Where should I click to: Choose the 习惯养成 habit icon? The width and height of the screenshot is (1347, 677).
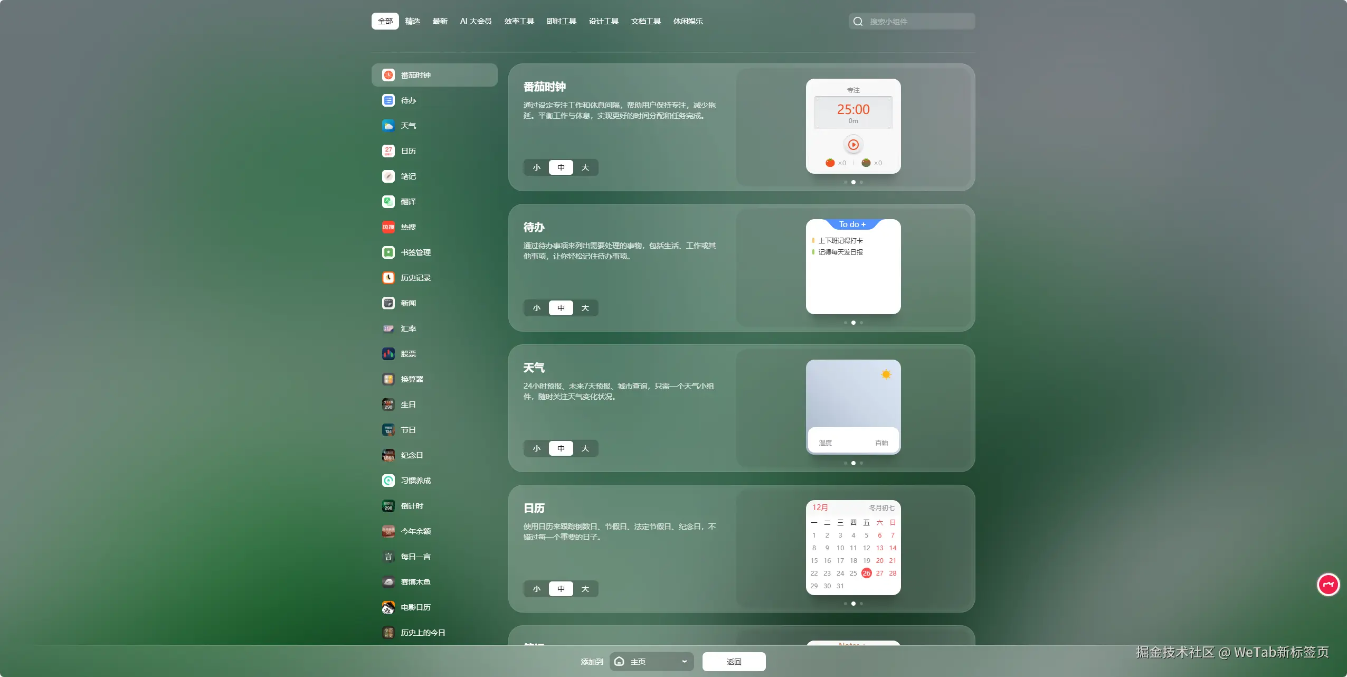tap(388, 481)
